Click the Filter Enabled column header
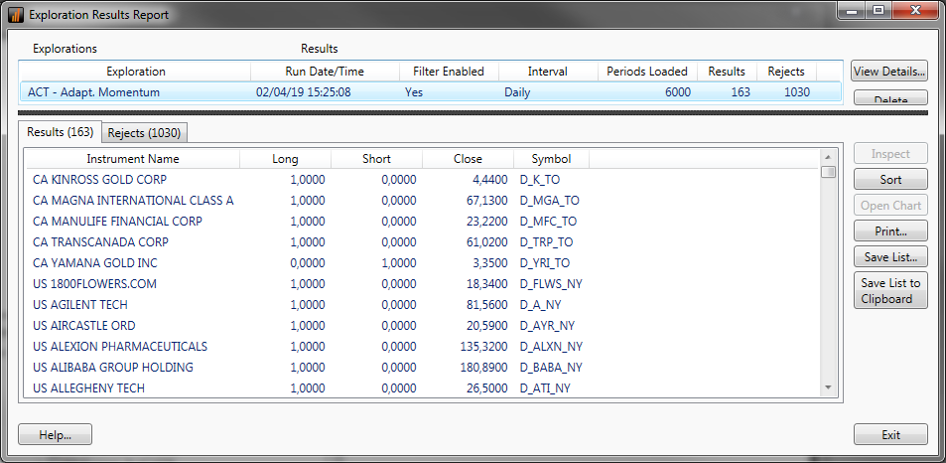946x463 pixels. click(449, 72)
